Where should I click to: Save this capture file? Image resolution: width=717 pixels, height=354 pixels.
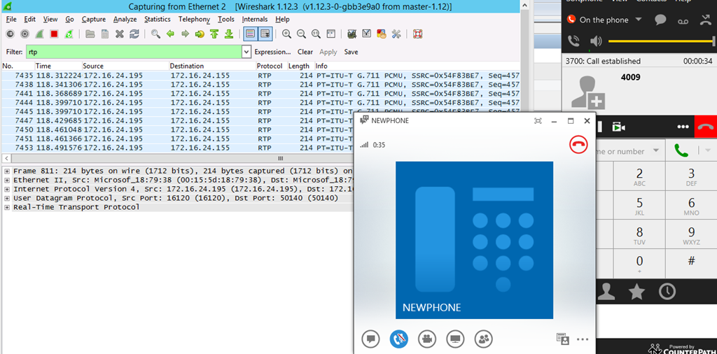pyautogui.click(x=105, y=34)
